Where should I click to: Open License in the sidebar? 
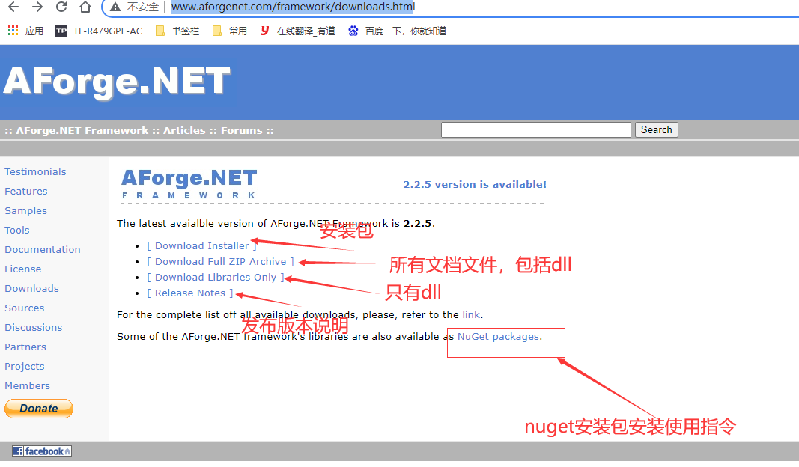coord(23,269)
